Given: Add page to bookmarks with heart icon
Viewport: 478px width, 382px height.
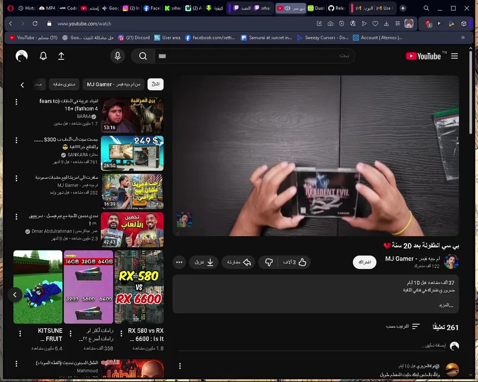Looking at the screenshot, I should (375, 23).
